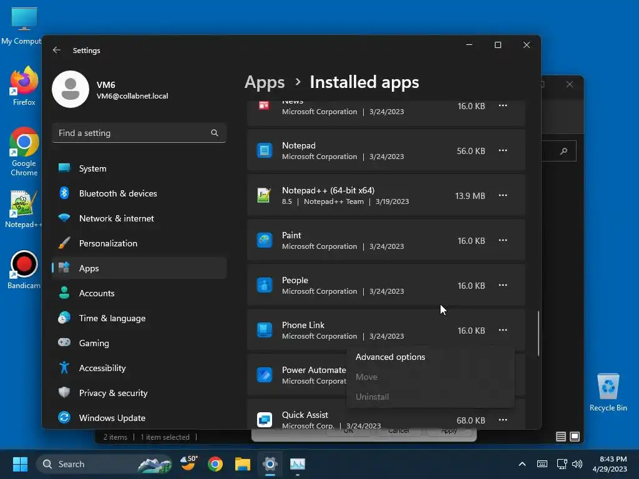Open the Windows Start menu
Image resolution: width=639 pixels, height=479 pixels.
pyautogui.click(x=20, y=464)
